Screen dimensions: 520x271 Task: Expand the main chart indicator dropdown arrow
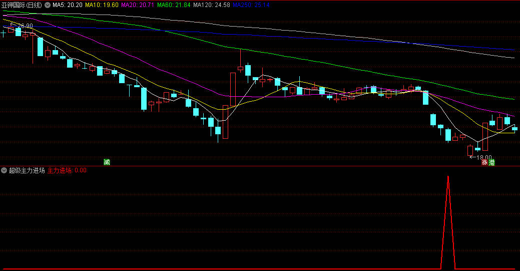(48, 5)
